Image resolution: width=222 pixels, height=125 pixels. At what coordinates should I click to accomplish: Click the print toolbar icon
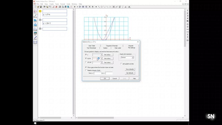[x=60, y=7]
